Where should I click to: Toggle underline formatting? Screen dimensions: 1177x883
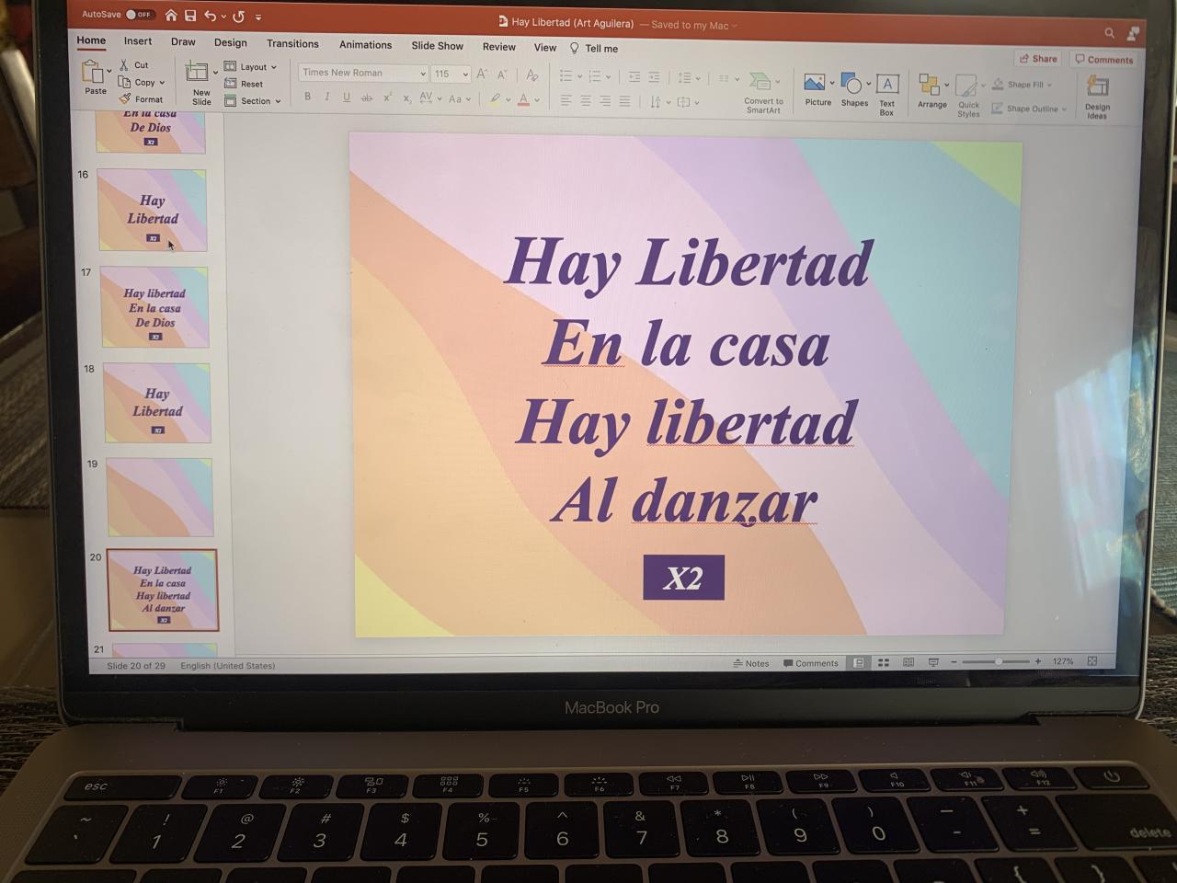[x=347, y=97]
